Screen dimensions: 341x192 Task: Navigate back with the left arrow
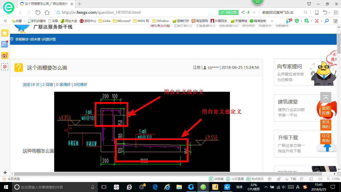(20, 12)
